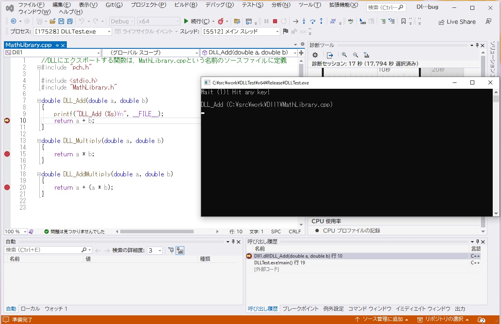Click the spell check abc icon
The width and height of the screenshot is (501, 324).
351,21
